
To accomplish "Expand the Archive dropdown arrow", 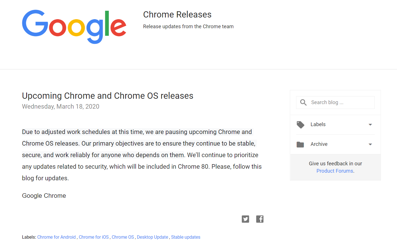I will 370,144.
